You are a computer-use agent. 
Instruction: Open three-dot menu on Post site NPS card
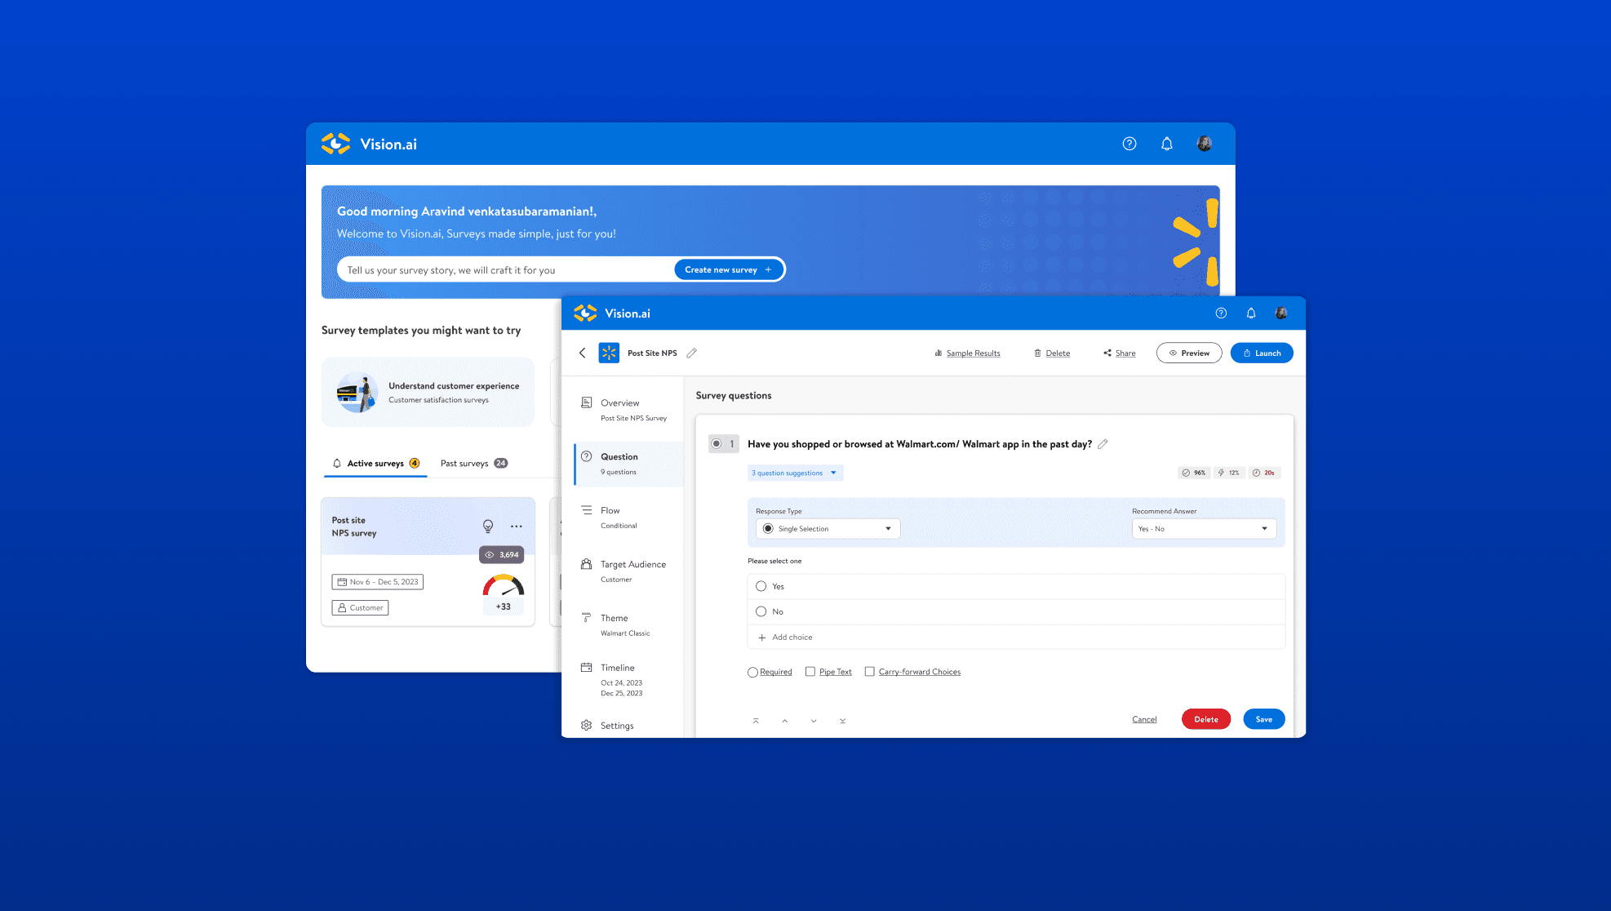[517, 527]
